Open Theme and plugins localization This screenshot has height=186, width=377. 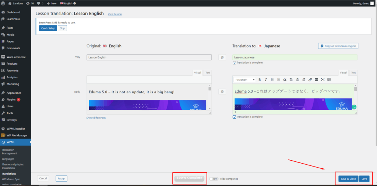[x=13, y=166]
